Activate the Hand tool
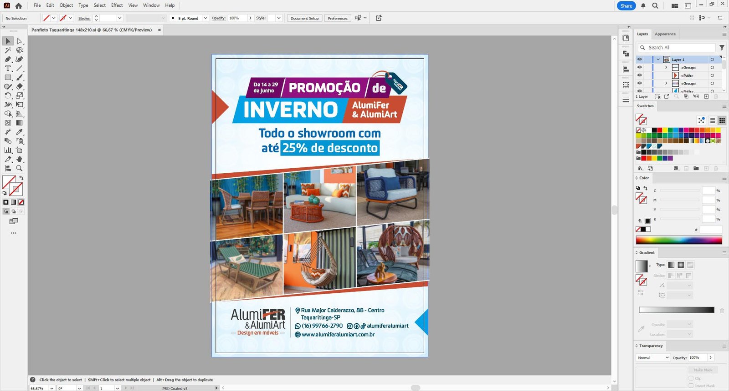The width and height of the screenshot is (729, 391). pos(19,159)
